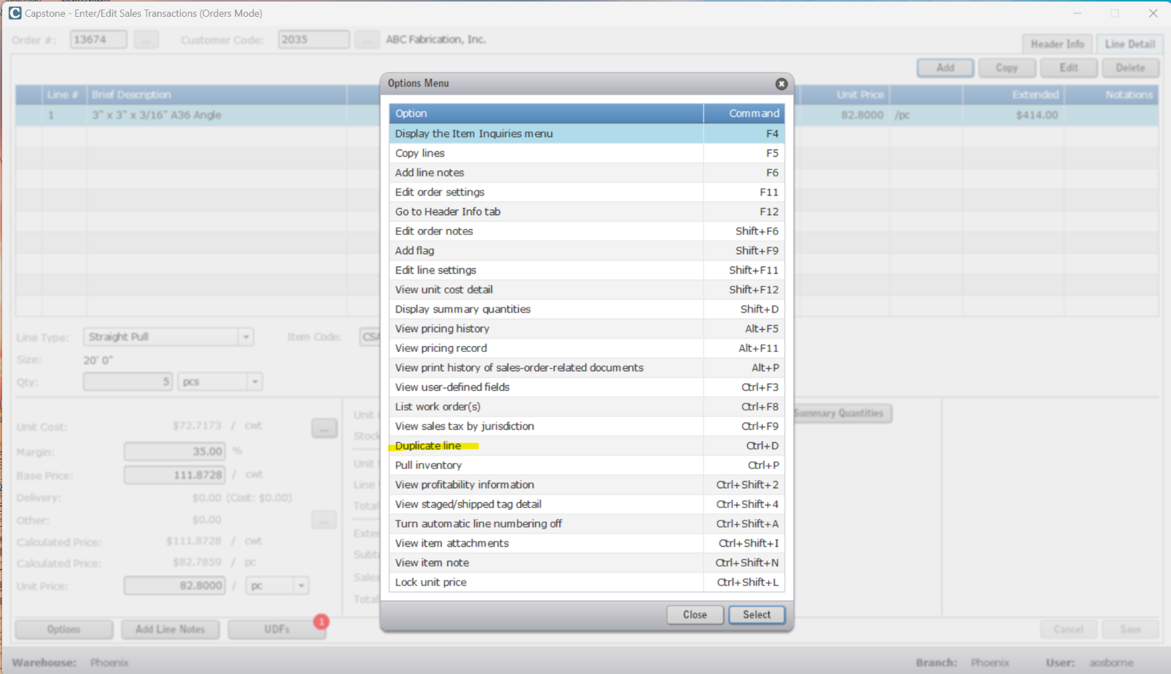Viewport: 1171px width, 674px height.
Task: Click the Margin input field
Action: pos(174,452)
